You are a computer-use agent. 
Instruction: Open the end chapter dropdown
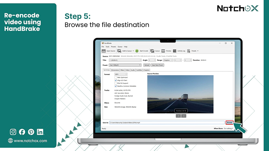tap(188, 60)
